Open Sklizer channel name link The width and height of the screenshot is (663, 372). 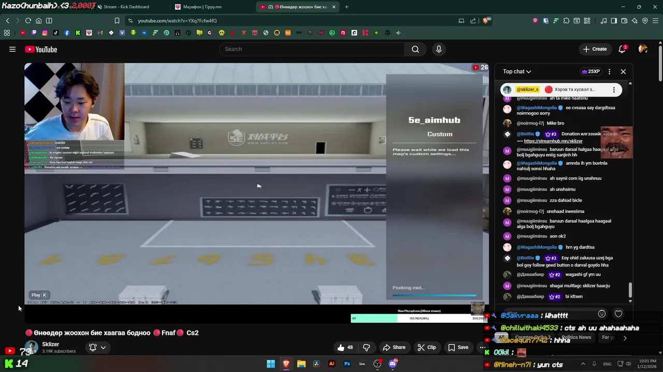(x=51, y=344)
